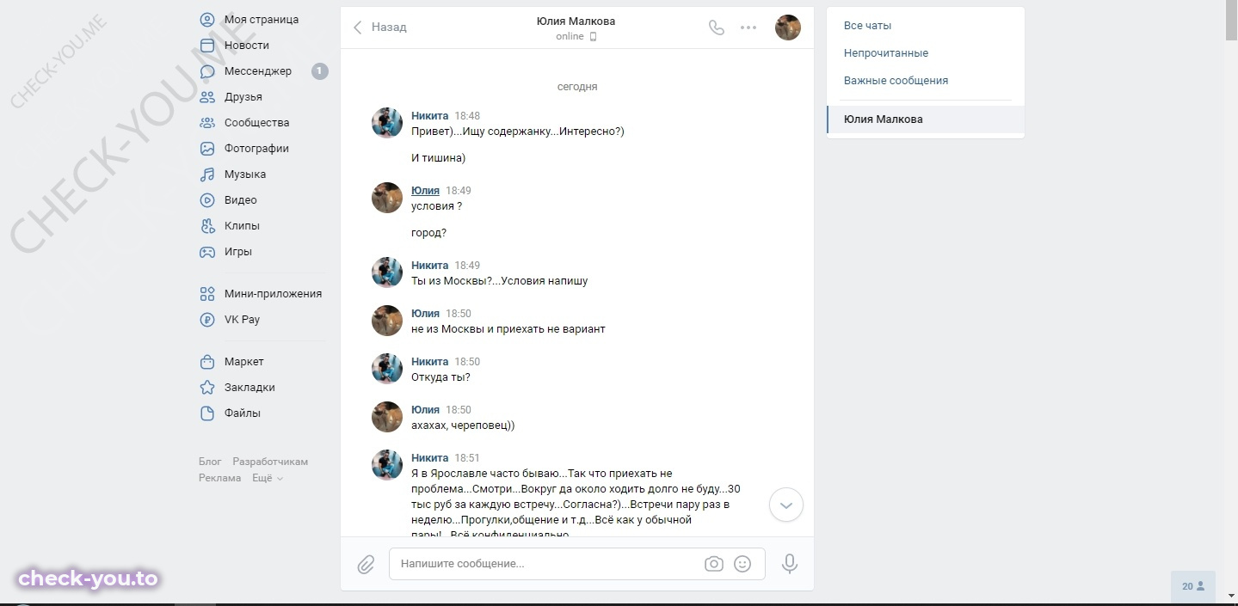This screenshot has height=606, width=1238.
Task: Open the Юлия Малкова chat in the right list
Action: point(926,119)
